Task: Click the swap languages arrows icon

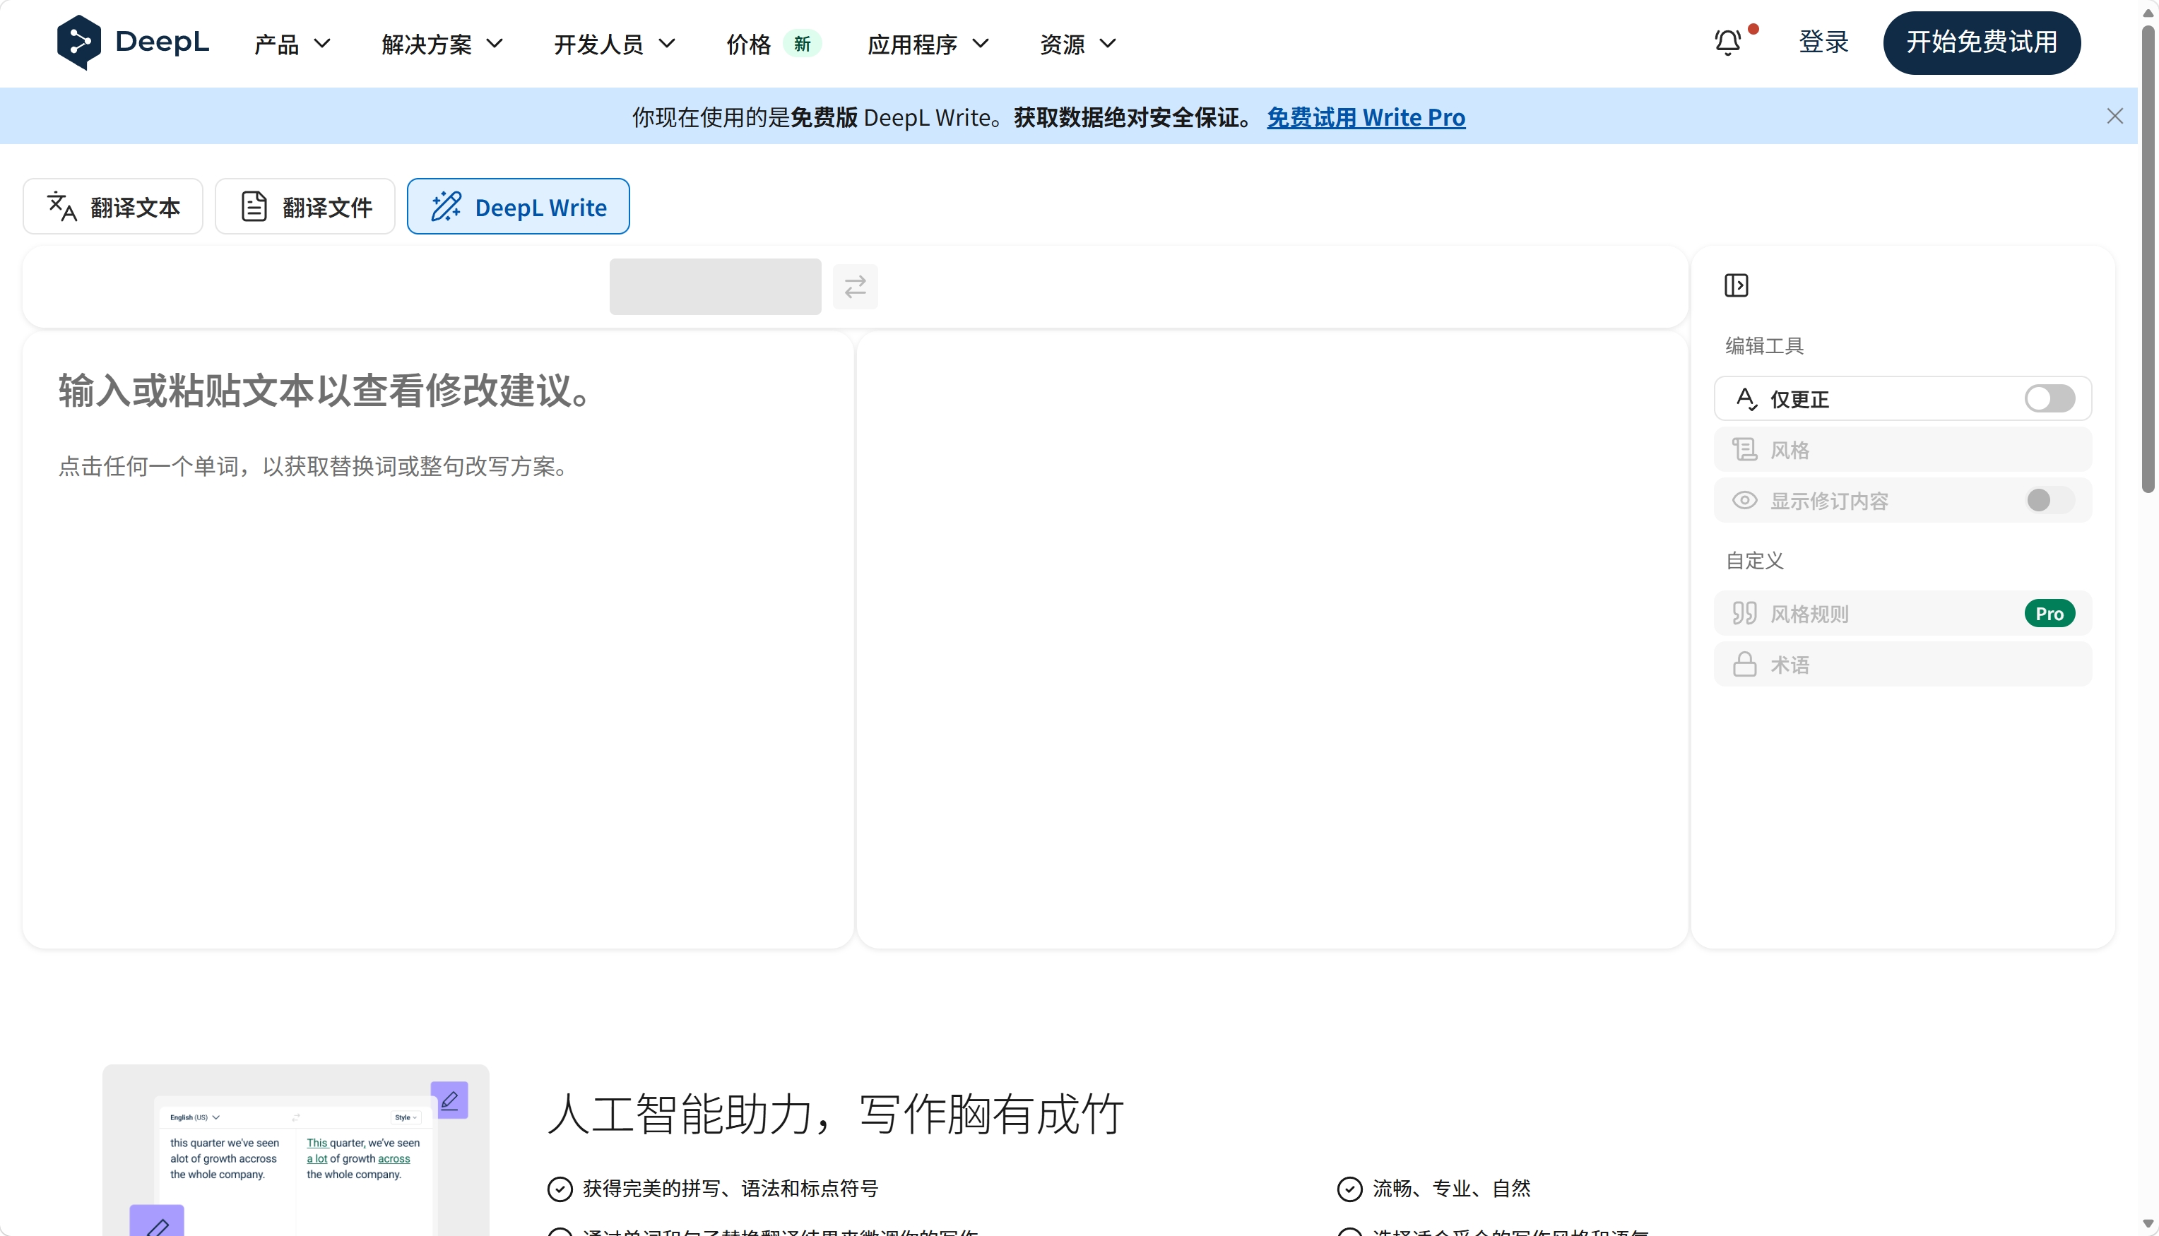Action: (855, 286)
